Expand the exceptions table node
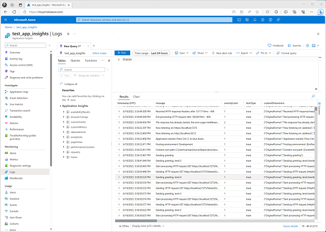 (x=64, y=136)
